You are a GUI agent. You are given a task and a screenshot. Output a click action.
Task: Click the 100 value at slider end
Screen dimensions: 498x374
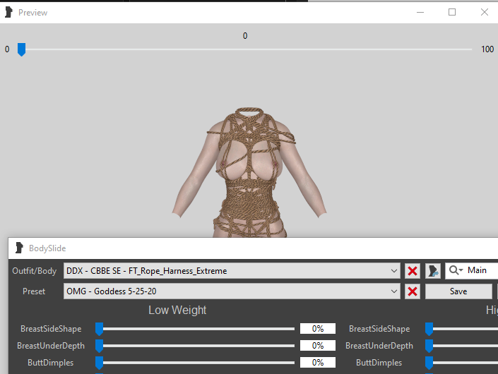coord(487,49)
